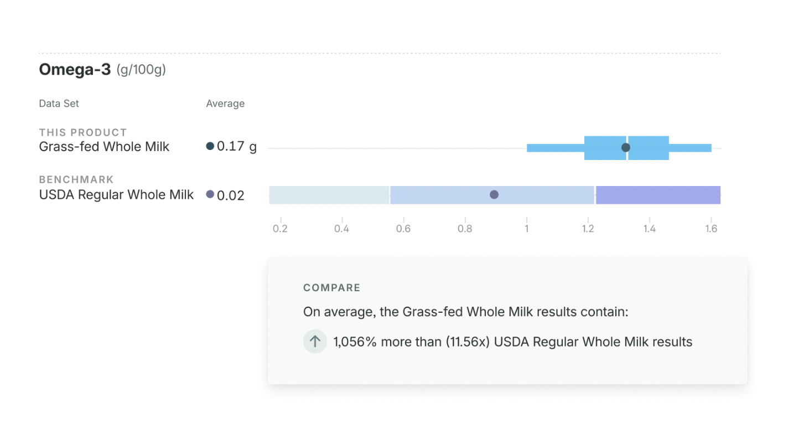Screen dimensions: 788x434
Task: Toggle visibility of the USDA Regular Whole Milk row
Action: tap(116, 194)
